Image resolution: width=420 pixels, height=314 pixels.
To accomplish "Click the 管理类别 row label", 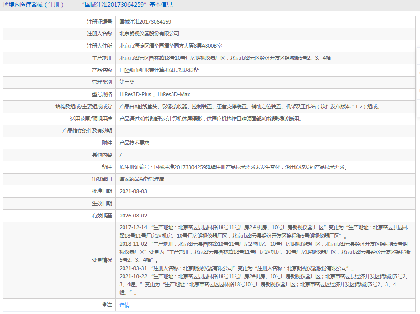I will [102, 82].
